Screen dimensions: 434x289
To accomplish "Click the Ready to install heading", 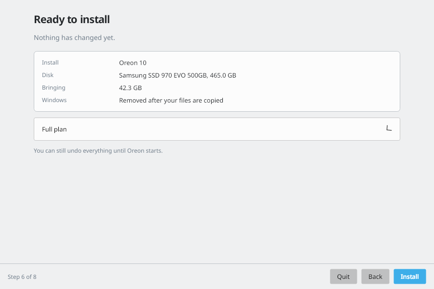I will click(72, 20).
